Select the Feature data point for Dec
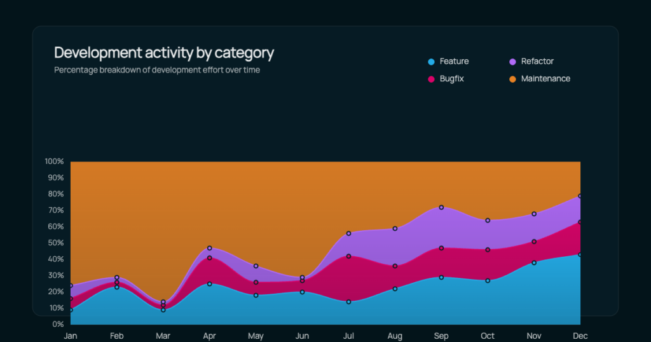651x342 pixels. pos(580,254)
